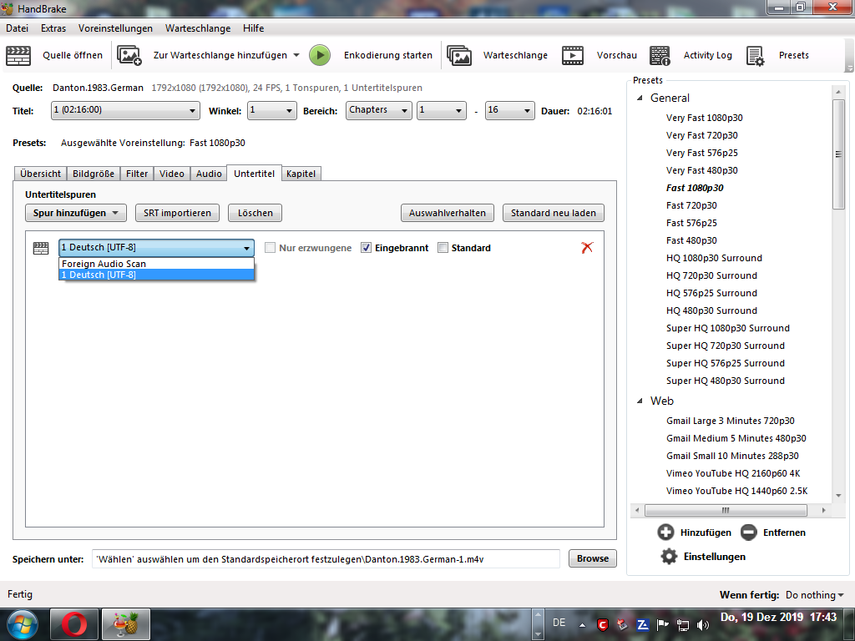Viewport: 855px width, 641px height.
Task: Tick the Standard subtitle checkbox
Action: point(443,248)
